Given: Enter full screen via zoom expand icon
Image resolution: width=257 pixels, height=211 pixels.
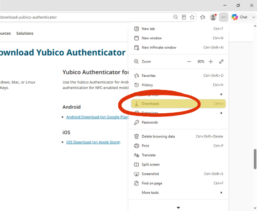Looking at the screenshot, I should (x=221, y=62).
